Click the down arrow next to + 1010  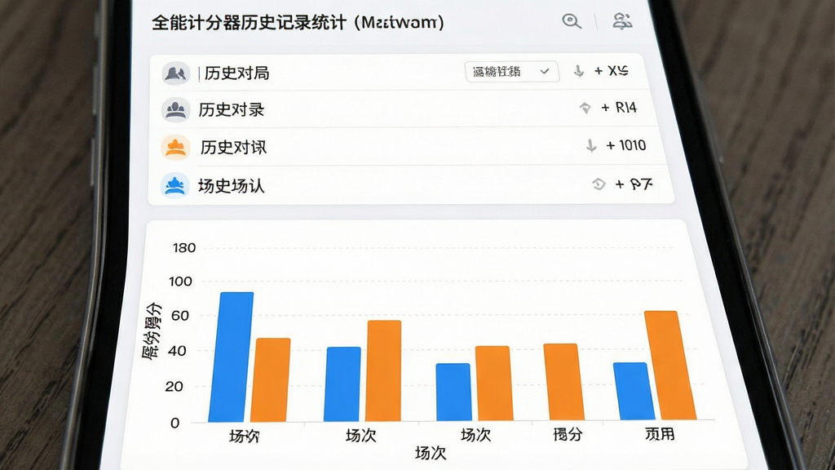(x=591, y=145)
